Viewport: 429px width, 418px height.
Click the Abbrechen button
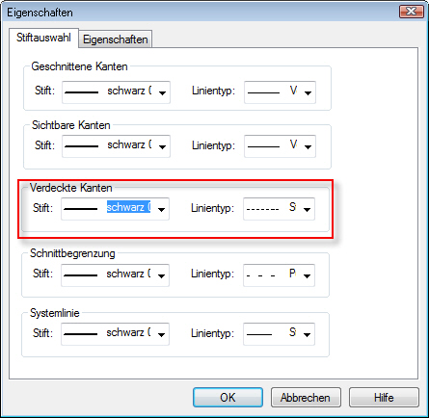(306, 398)
